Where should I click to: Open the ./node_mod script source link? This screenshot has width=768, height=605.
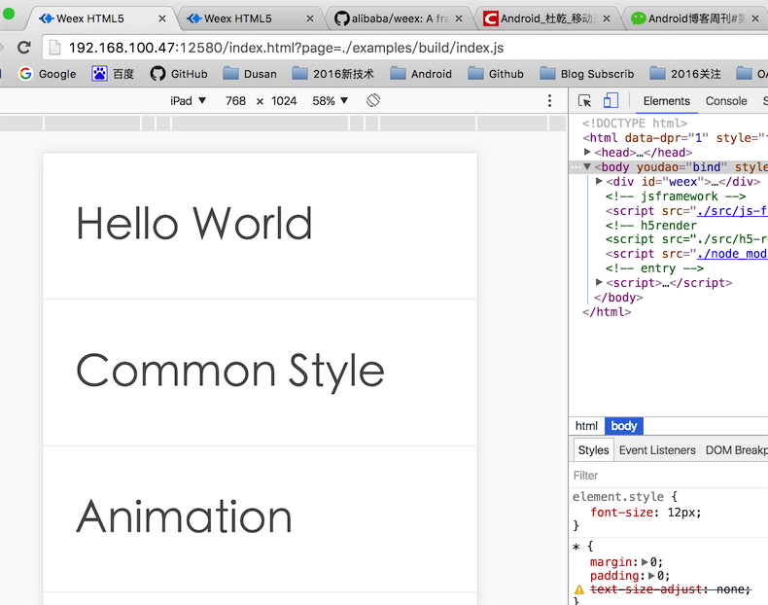pyautogui.click(x=732, y=254)
